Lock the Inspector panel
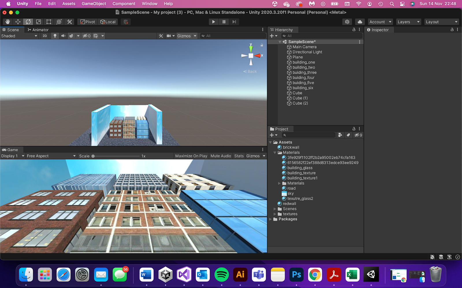Screen dimensions: 462x288 click(452, 30)
